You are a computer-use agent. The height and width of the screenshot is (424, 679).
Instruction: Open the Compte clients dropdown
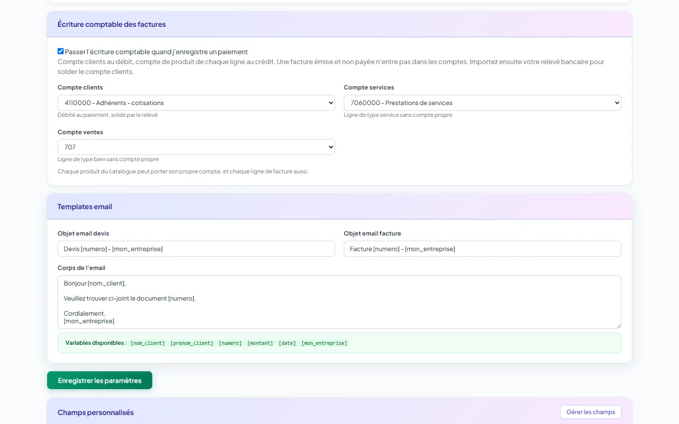[x=196, y=103]
